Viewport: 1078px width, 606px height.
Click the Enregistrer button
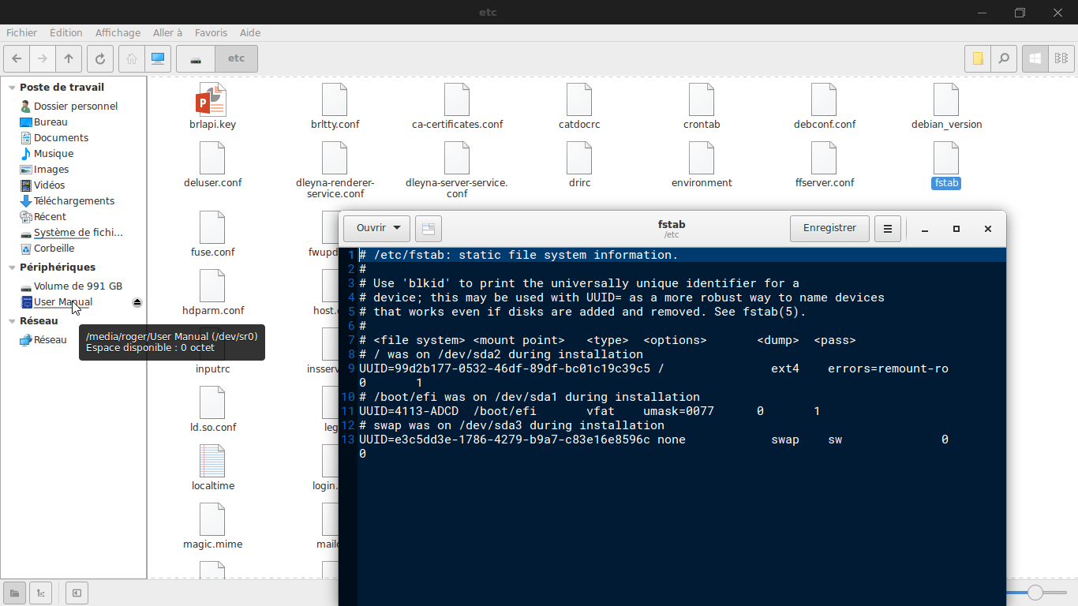[829, 228]
